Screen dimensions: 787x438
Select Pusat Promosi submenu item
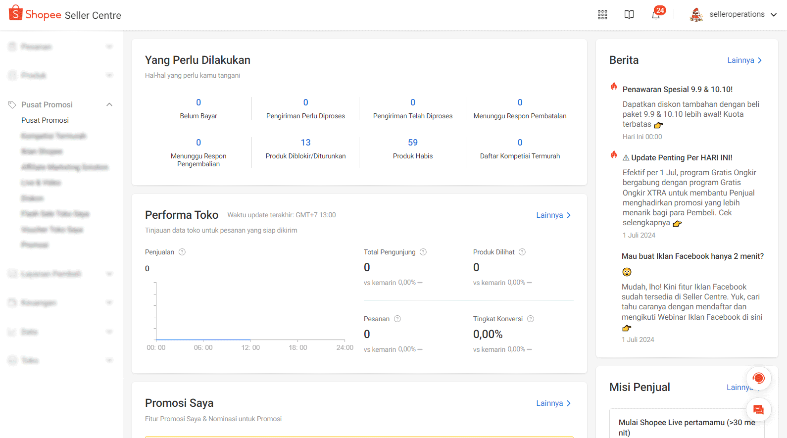tap(45, 120)
